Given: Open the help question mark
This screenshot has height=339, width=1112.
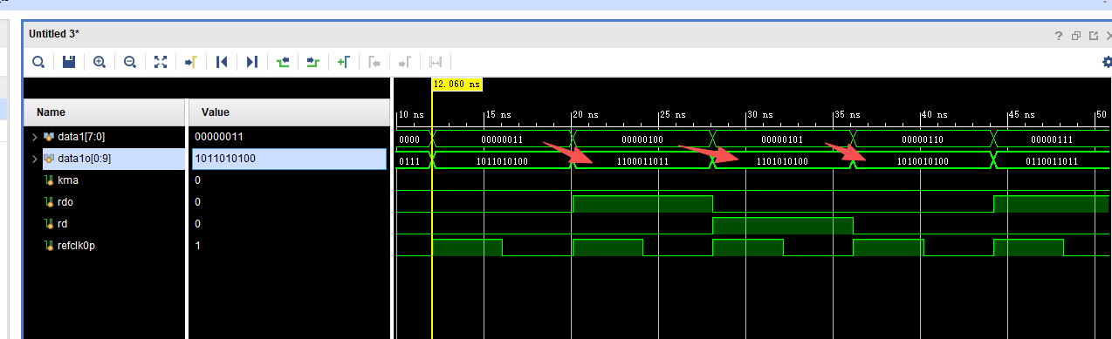Looking at the screenshot, I should 1058,36.
